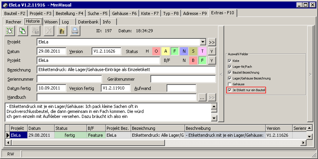Screen dimensions: 318x159
Task: Switch to the Bauteil - F2 tab
Action: 15,13
